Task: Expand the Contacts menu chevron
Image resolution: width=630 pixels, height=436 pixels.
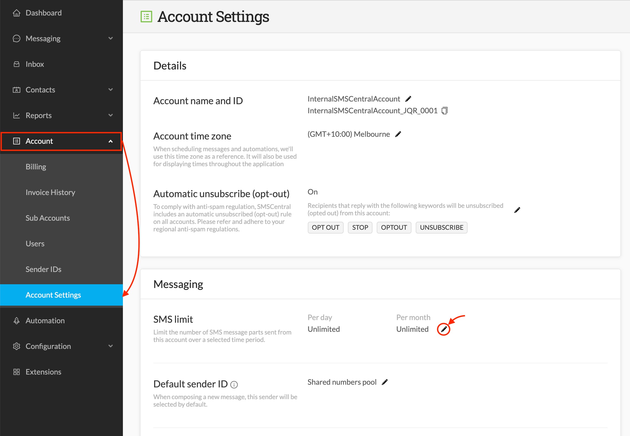Action: point(111,89)
